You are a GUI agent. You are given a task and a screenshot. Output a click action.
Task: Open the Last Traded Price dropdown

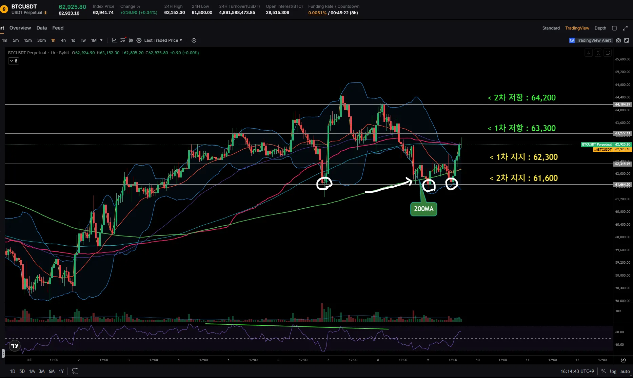coord(163,40)
